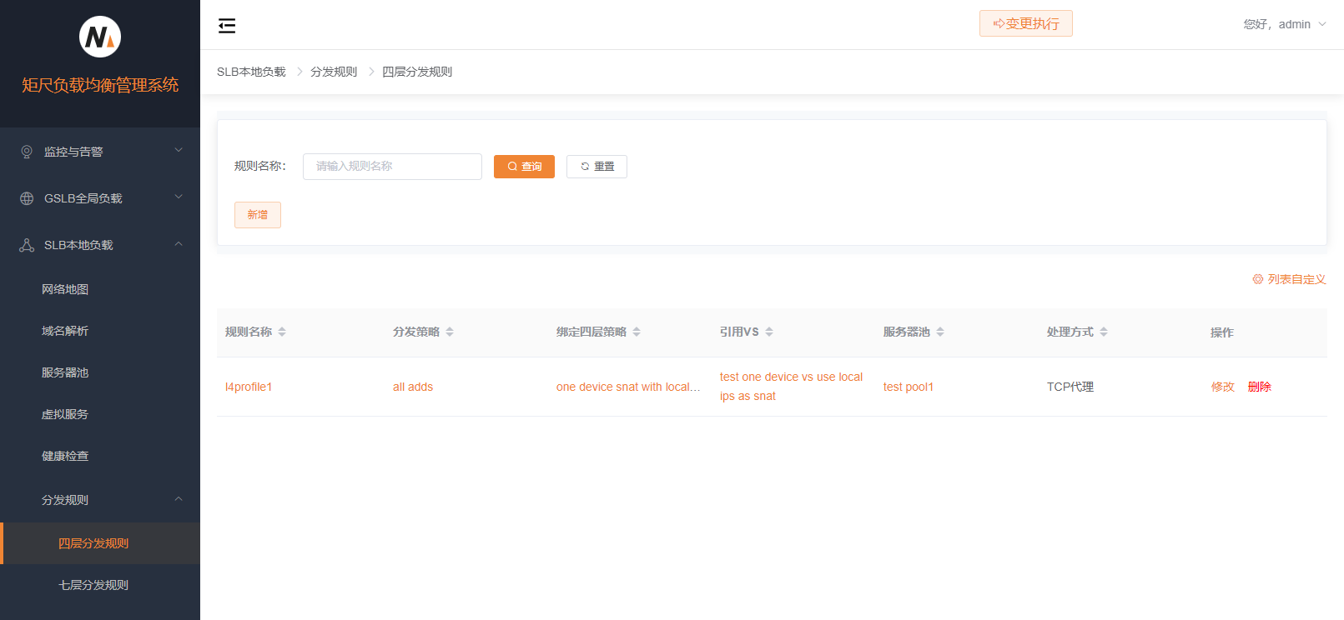Screen dimensions: 1344x620
Task: Open 七层分发规则 in the sidebar
Action: pyautogui.click(x=93, y=585)
